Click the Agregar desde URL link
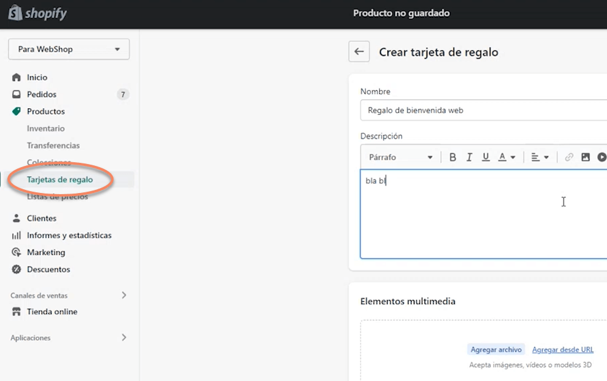The image size is (607, 381). [x=563, y=350]
